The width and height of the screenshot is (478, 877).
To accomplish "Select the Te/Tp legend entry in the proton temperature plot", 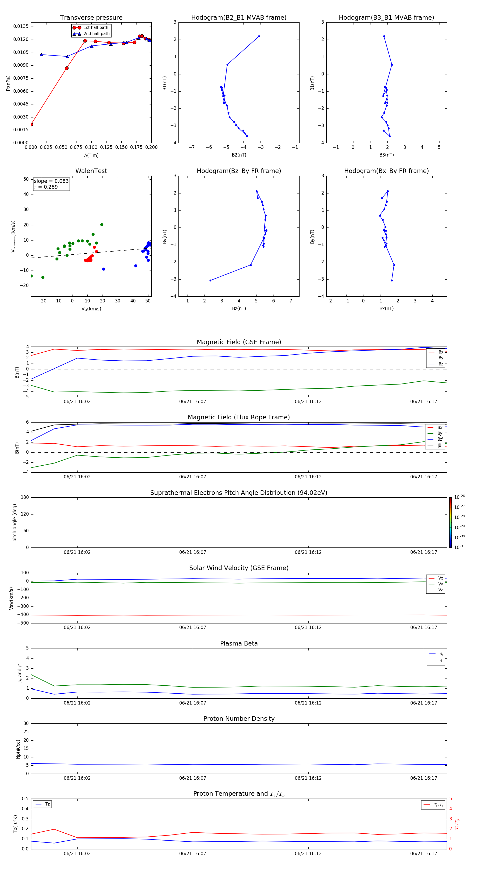I will point(433,805).
